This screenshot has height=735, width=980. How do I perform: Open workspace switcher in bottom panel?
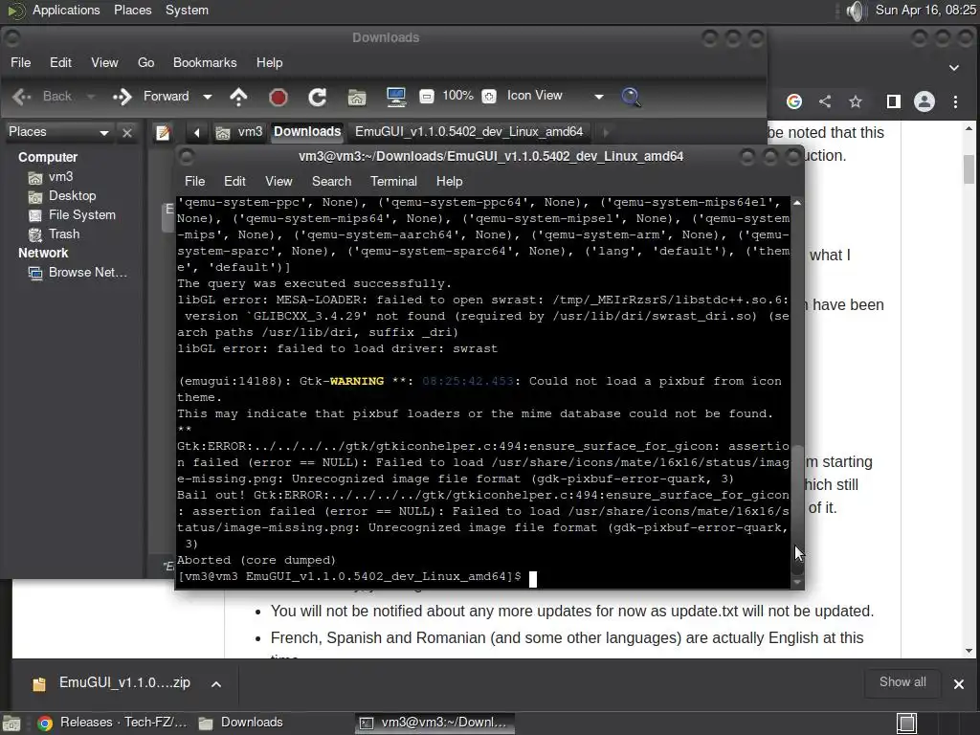(x=906, y=724)
